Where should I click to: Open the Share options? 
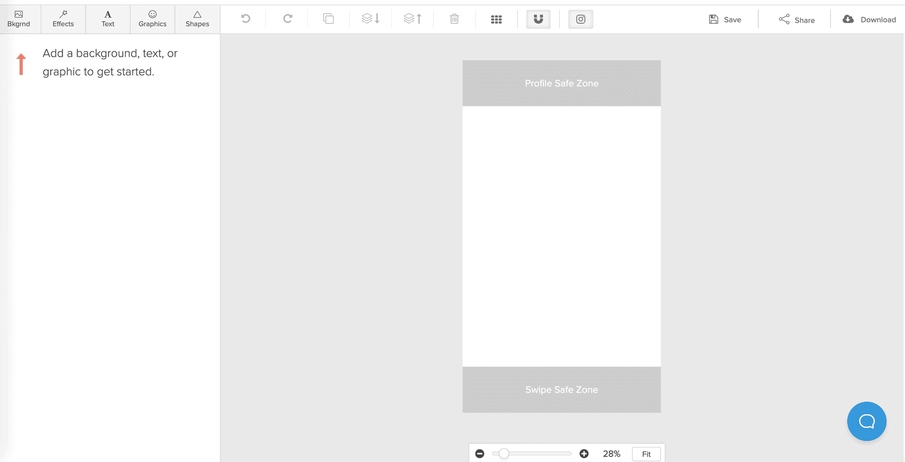(x=797, y=20)
